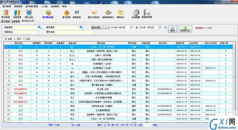
Task: Toggle the date range checkbox
Action: [x=165, y=28]
